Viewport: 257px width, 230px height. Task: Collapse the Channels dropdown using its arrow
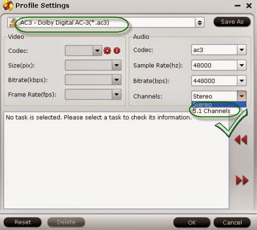[x=242, y=96]
